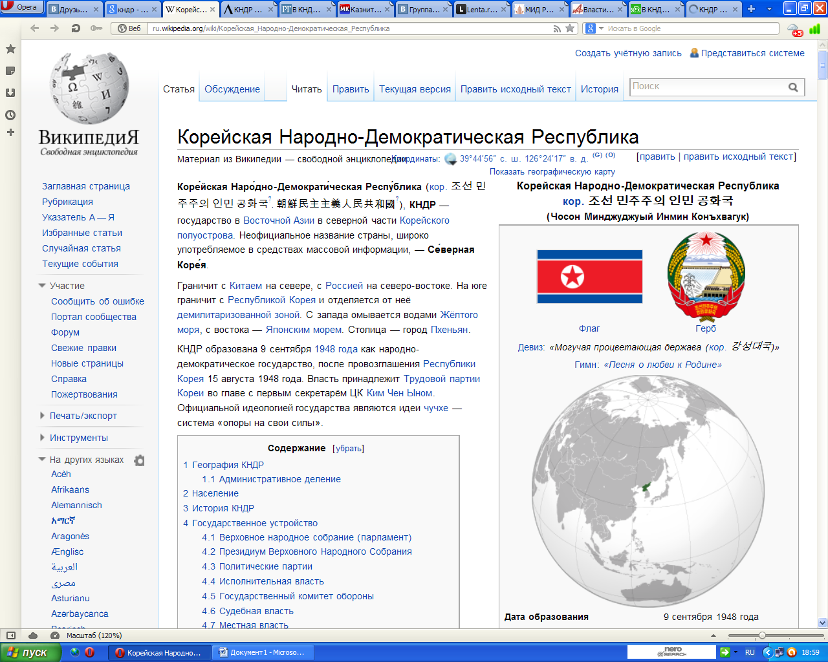Expand the 'Инструменты' sidebar section
The height and width of the screenshot is (662, 828).
42,438
